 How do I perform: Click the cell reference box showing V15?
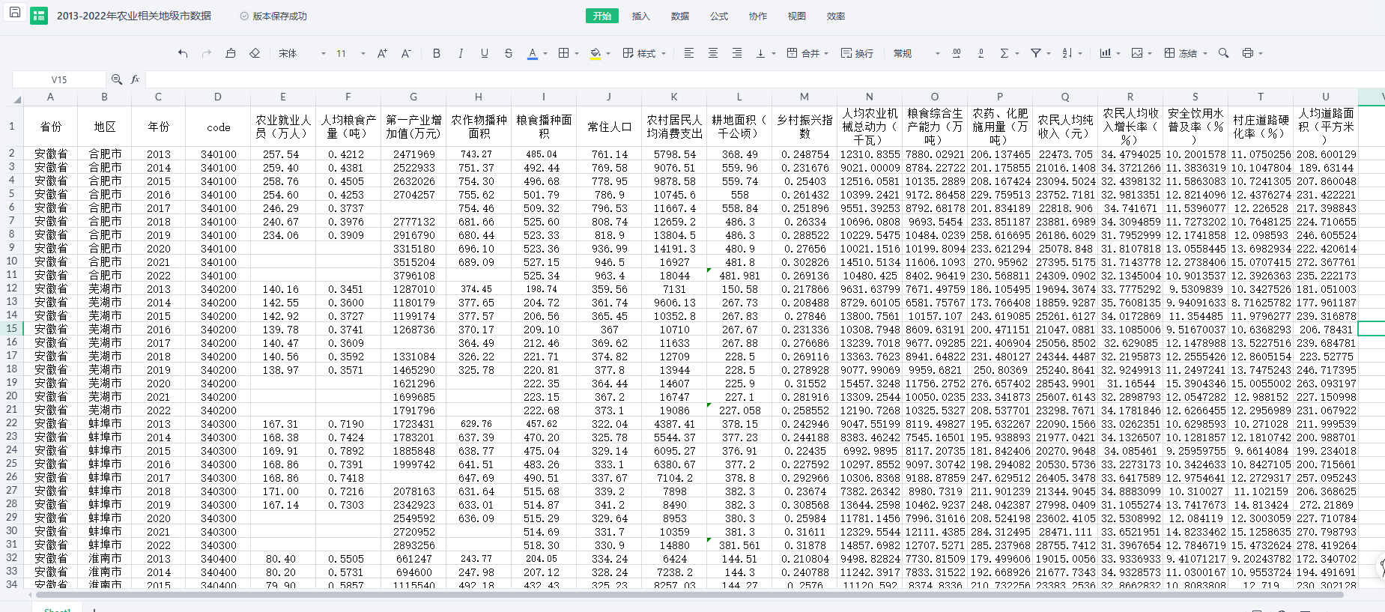tap(59, 79)
